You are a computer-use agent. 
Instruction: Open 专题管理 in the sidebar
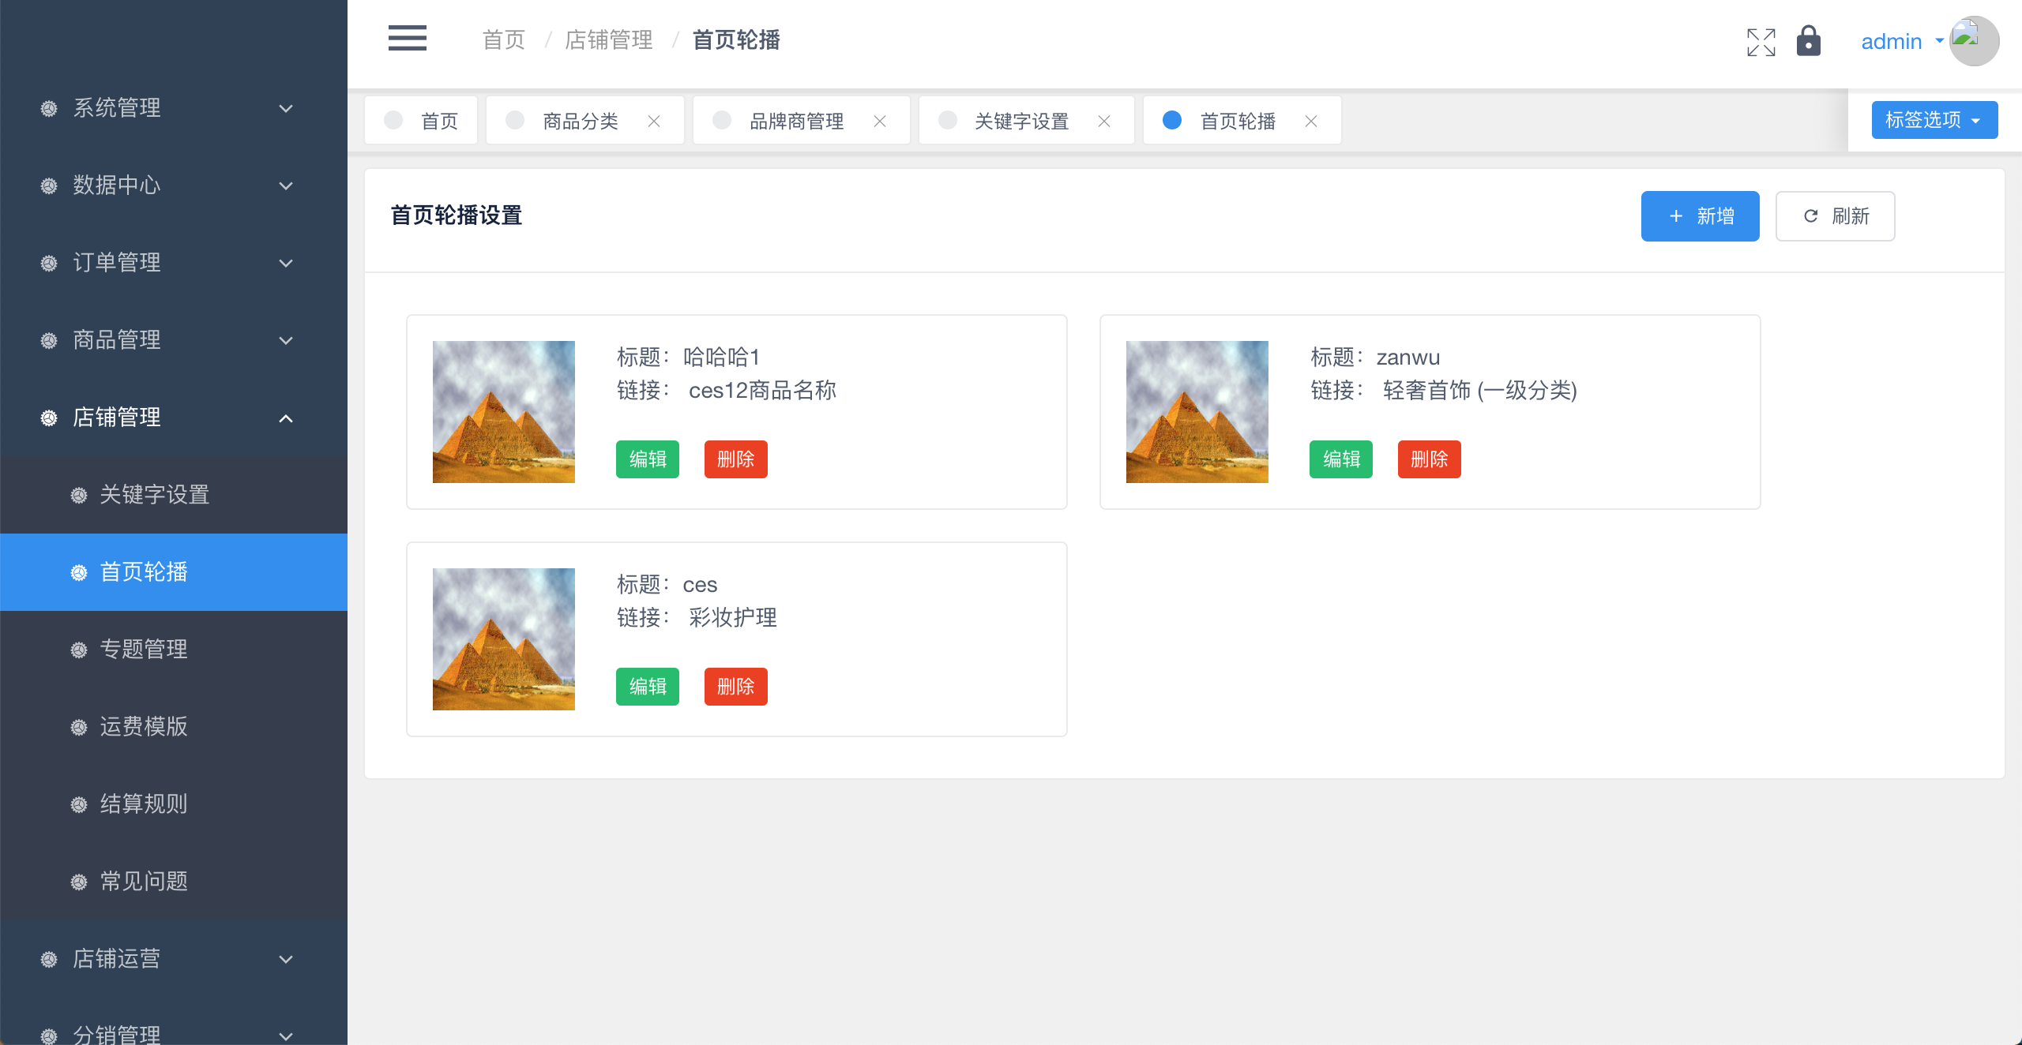144,650
